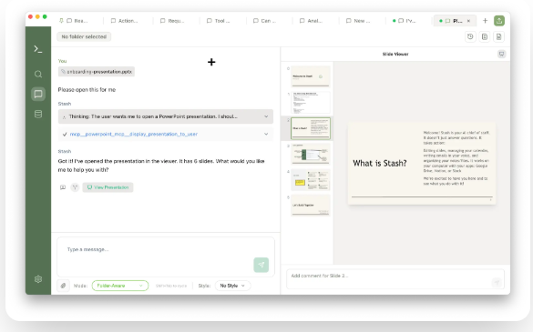Open the terminal icon in sidebar
This screenshot has width=533, height=332.
point(38,49)
